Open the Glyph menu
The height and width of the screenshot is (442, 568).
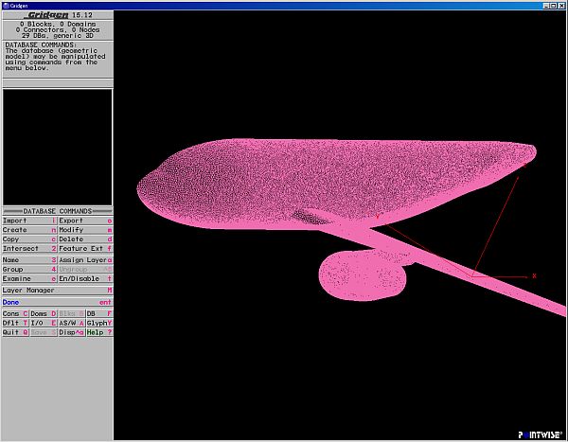coord(100,323)
